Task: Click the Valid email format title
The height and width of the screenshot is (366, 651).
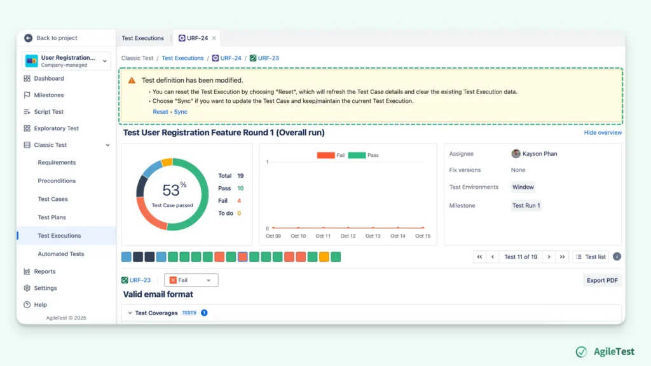Action: [x=158, y=294]
